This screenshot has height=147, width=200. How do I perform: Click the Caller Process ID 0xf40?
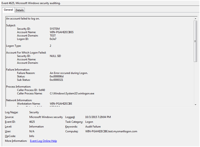[x=42, y=90]
